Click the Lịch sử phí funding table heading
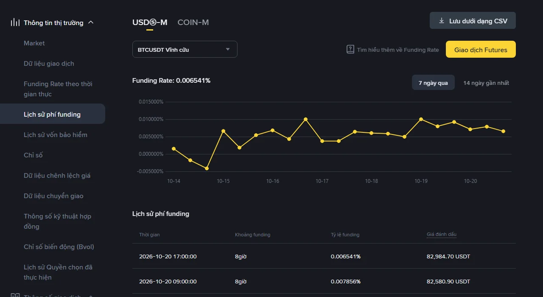Image resolution: width=543 pixels, height=297 pixels. [x=161, y=213]
